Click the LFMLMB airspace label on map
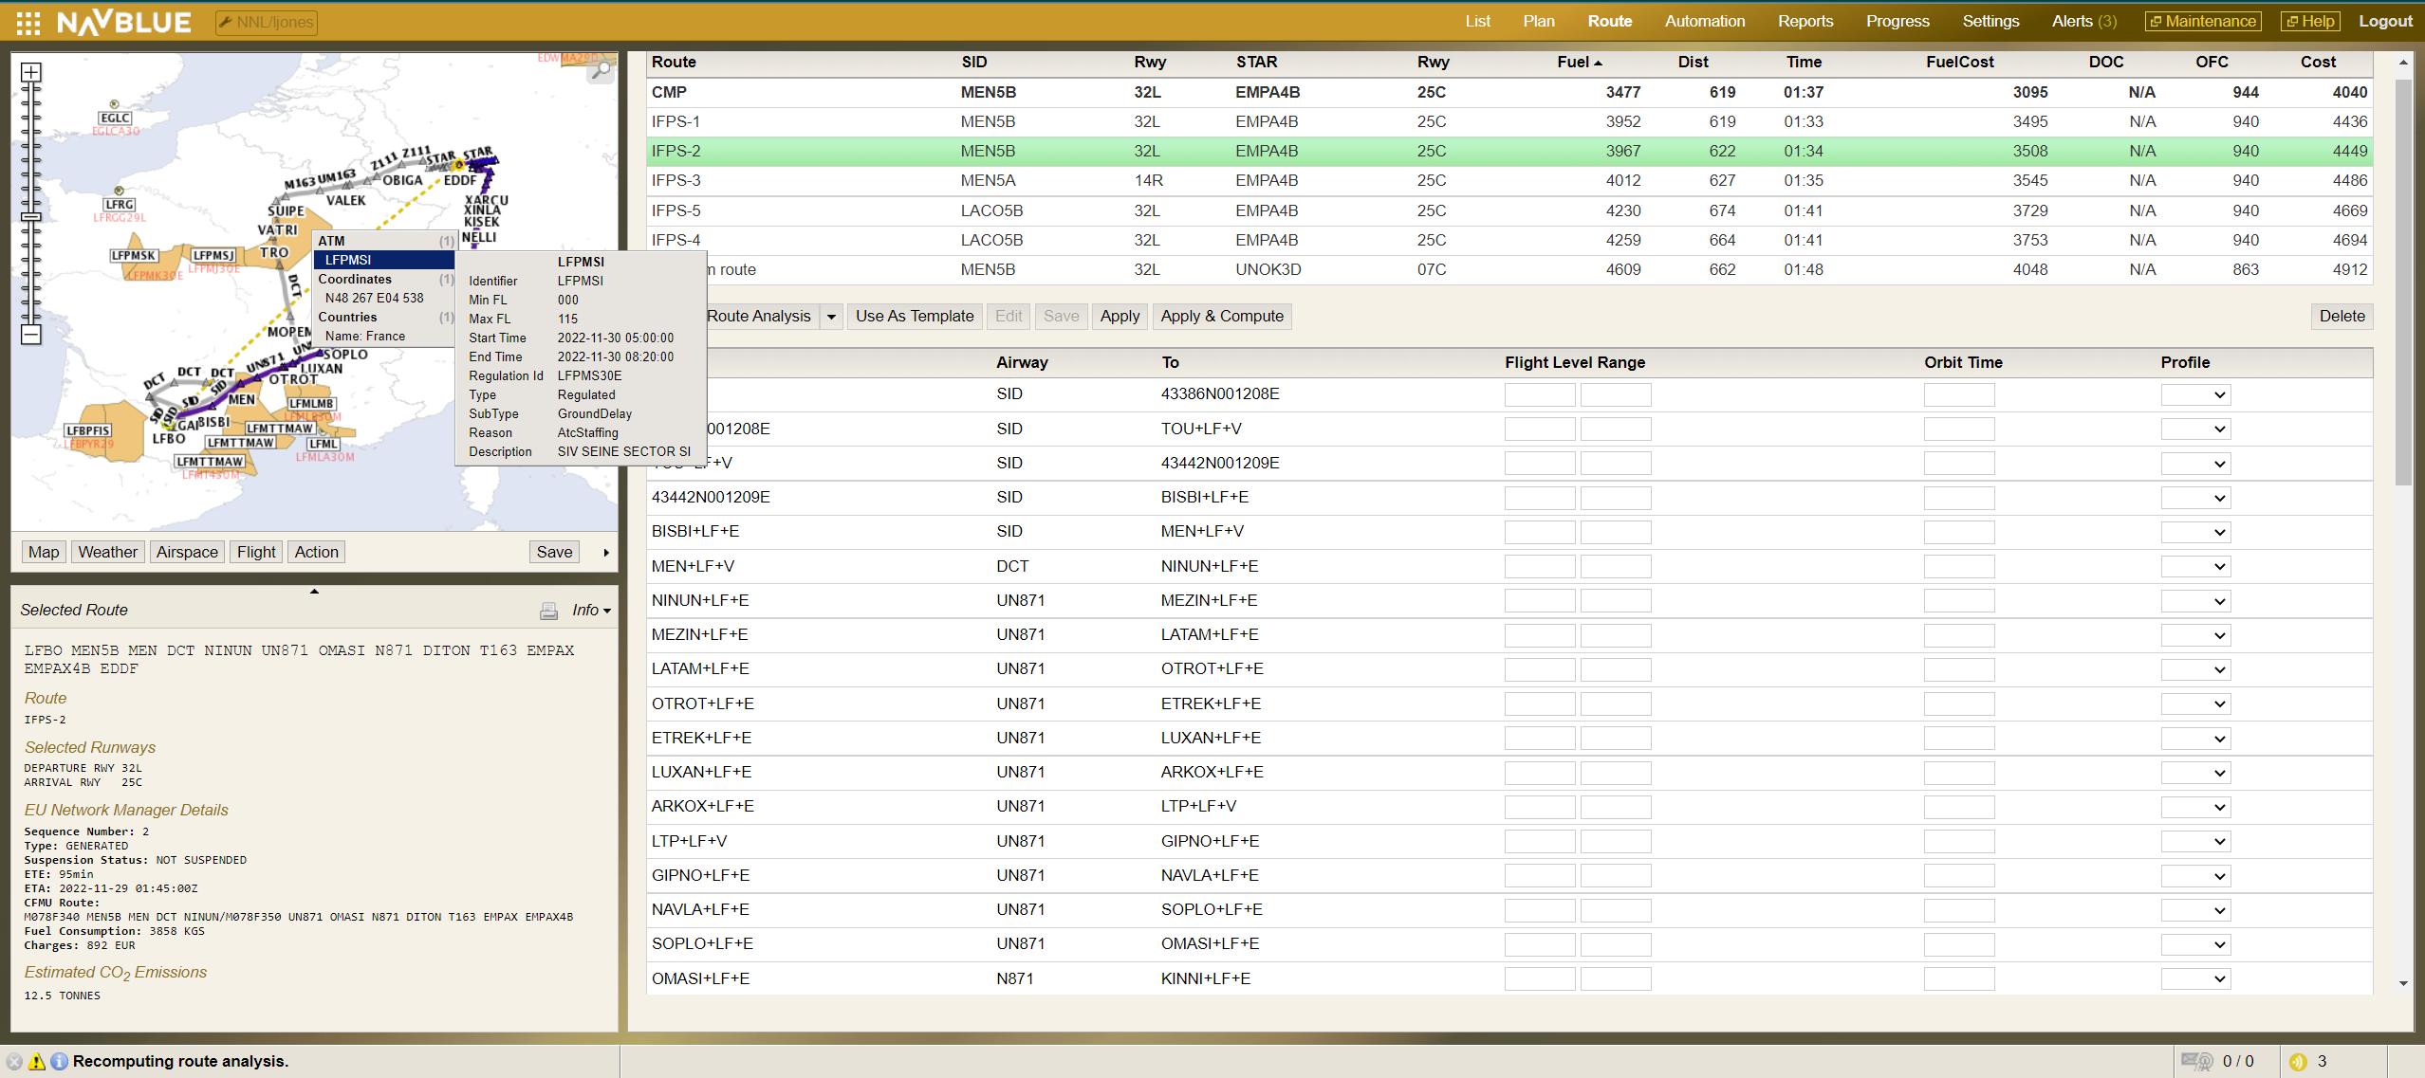2425x1078 pixels. [311, 403]
